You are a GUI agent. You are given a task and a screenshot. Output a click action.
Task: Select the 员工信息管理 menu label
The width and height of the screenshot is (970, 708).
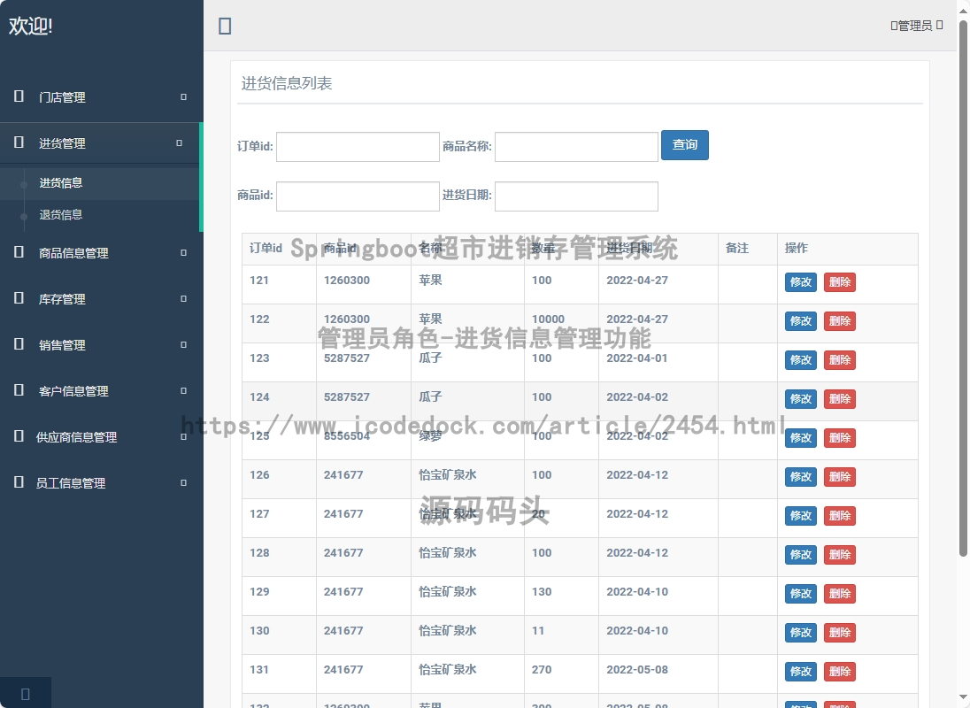click(x=71, y=483)
